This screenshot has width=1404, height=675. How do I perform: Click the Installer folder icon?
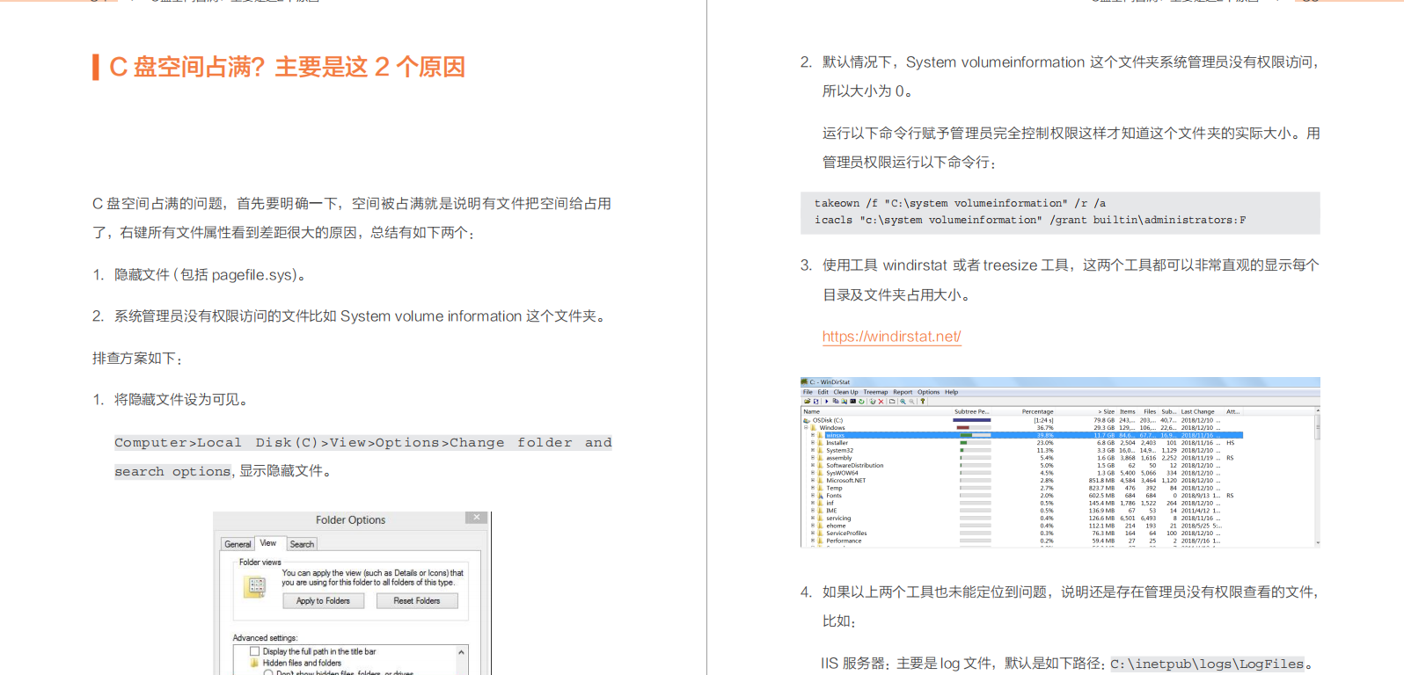click(820, 443)
